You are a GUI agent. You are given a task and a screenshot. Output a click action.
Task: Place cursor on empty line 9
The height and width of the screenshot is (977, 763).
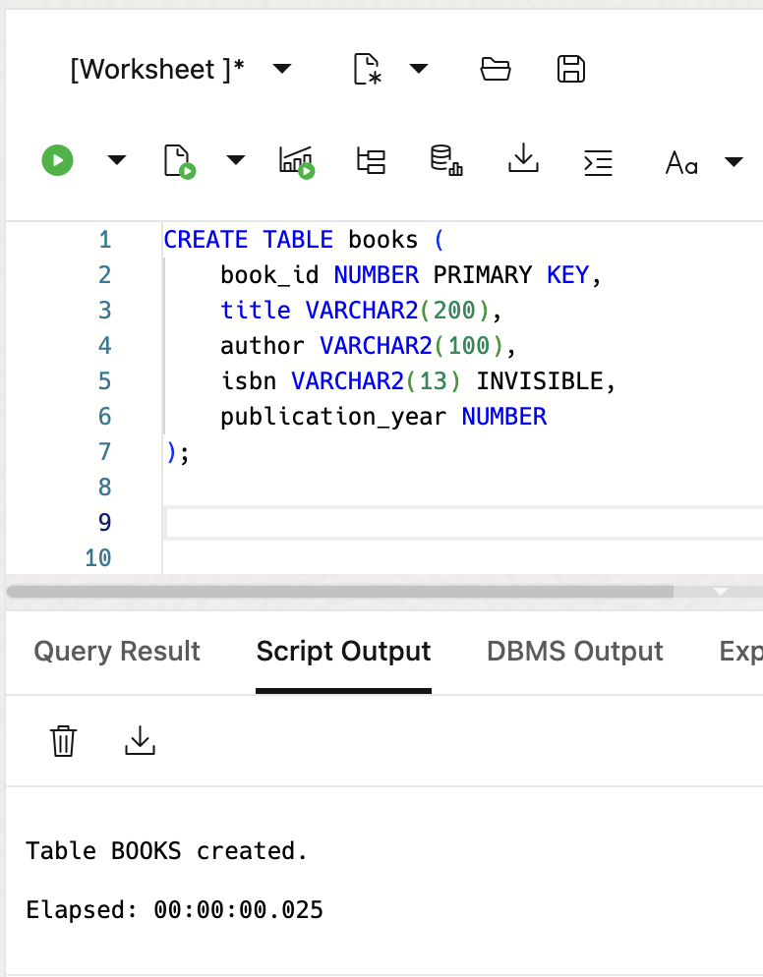tap(464, 523)
